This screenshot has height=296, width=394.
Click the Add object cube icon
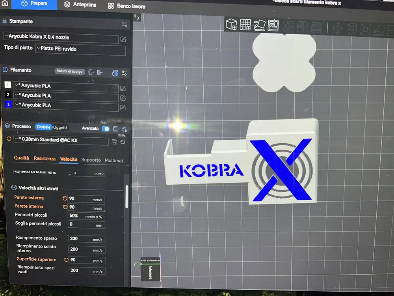pyautogui.click(x=231, y=24)
